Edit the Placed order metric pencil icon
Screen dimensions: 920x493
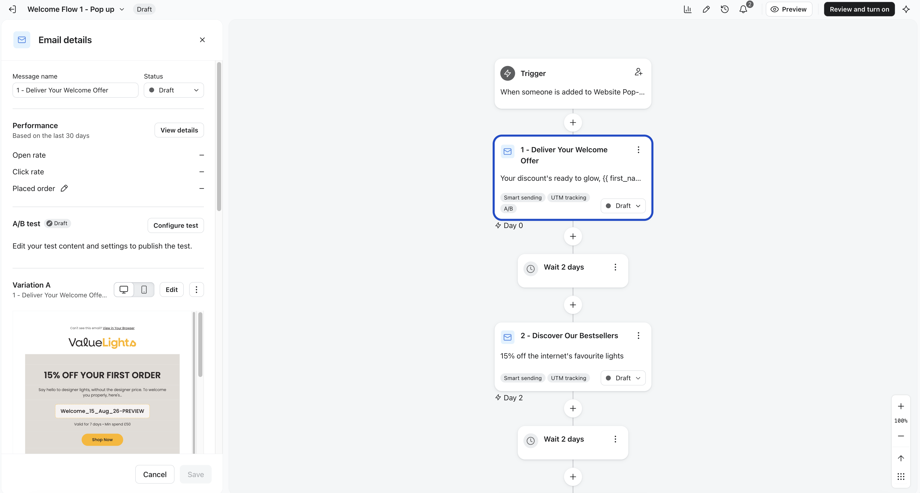point(64,188)
